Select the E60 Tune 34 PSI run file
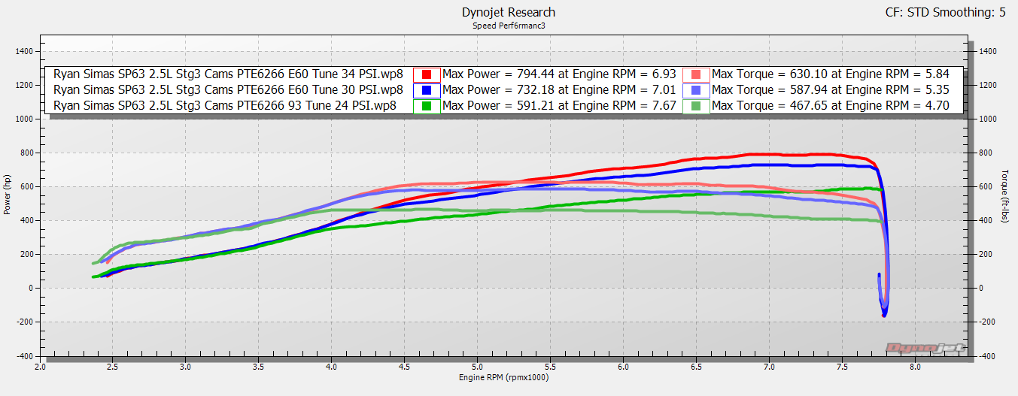 point(229,74)
